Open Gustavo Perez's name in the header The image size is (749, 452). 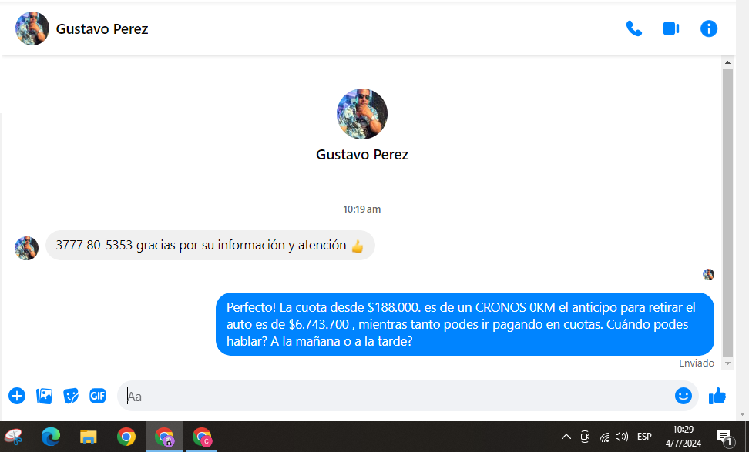click(x=102, y=29)
